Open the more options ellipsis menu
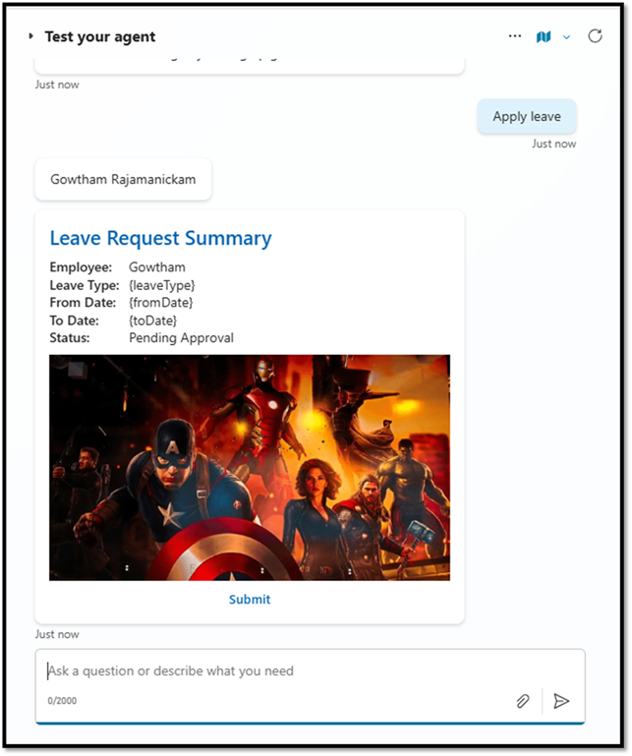Screen dimensions: 632x756 (x=515, y=36)
